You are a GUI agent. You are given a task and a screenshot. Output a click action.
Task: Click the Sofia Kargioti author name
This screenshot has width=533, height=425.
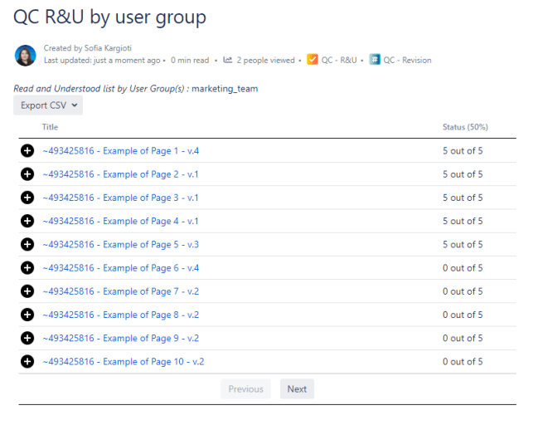pos(108,48)
